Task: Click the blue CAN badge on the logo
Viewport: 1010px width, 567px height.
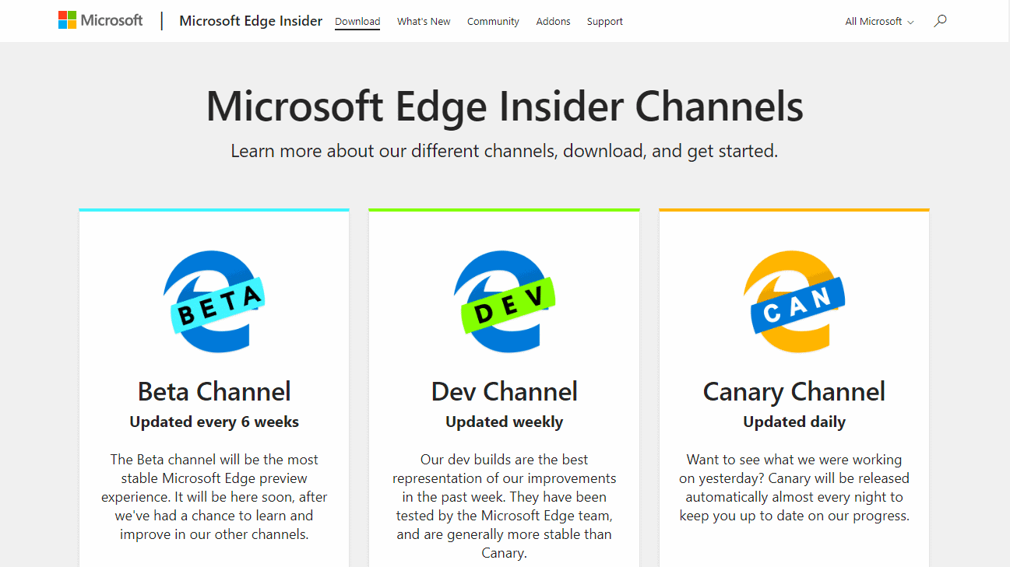Action: (x=796, y=304)
